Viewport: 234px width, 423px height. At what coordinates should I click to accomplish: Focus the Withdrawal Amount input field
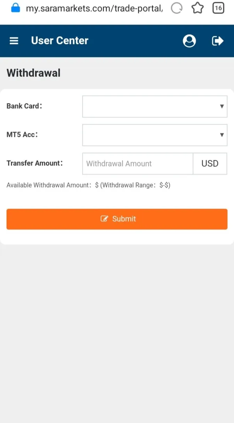coord(138,164)
